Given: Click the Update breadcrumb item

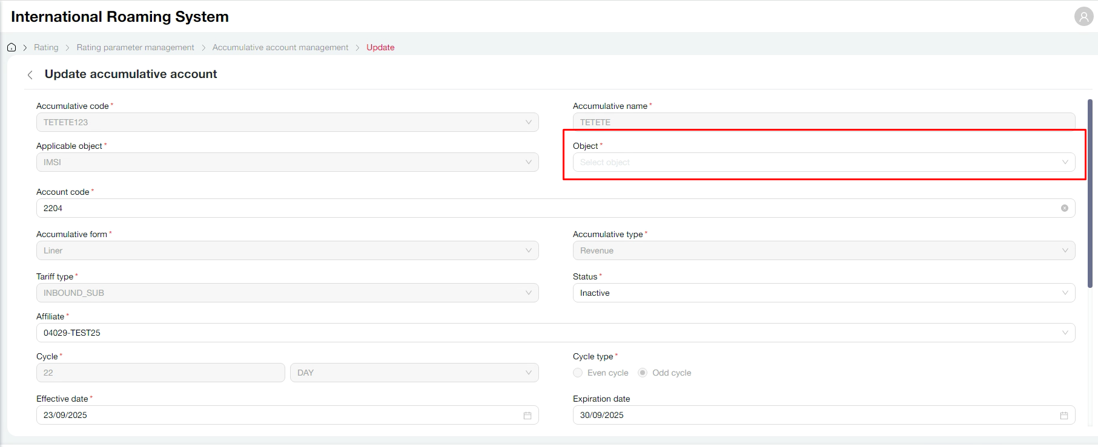Looking at the screenshot, I should 380,47.
